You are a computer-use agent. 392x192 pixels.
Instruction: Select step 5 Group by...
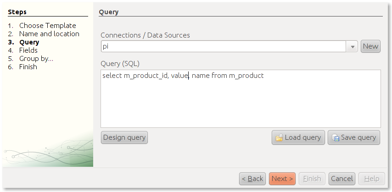click(36, 59)
